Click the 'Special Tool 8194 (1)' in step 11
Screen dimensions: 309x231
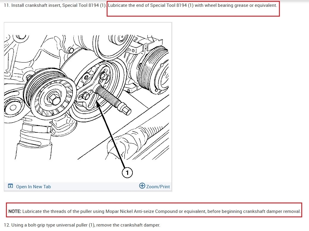(84, 5)
